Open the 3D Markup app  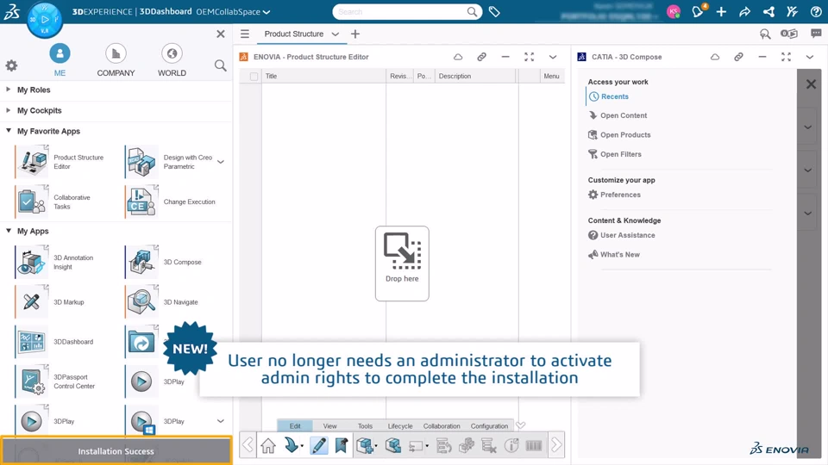[33, 301]
